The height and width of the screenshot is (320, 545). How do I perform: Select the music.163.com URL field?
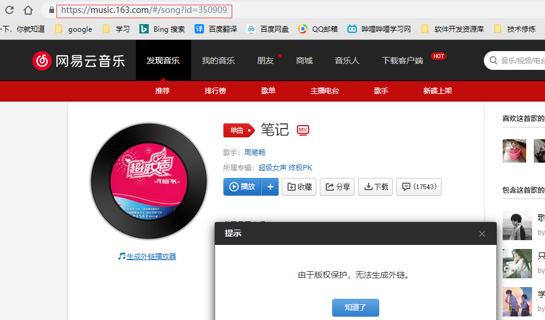144,10
